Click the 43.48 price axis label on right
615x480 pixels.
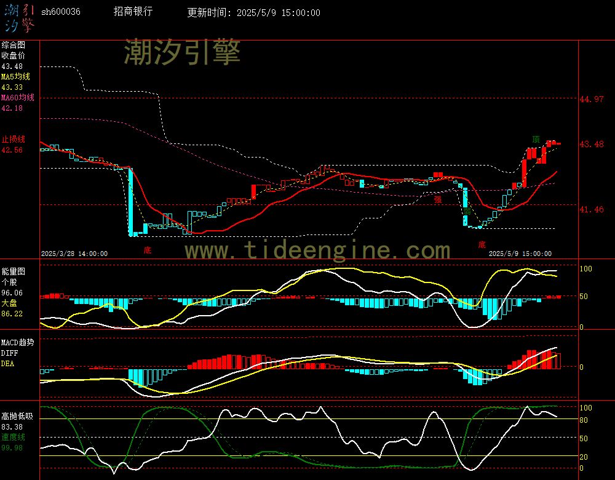click(x=592, y=145)
